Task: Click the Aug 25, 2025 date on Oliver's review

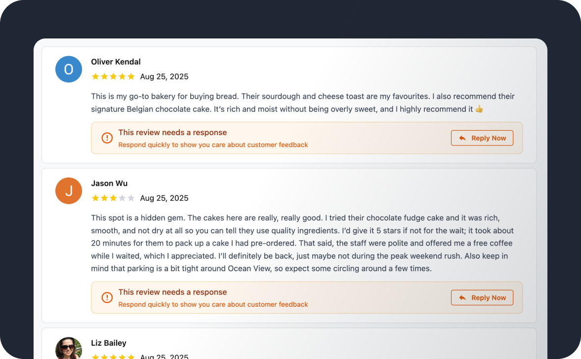Action: pos(164,76)
